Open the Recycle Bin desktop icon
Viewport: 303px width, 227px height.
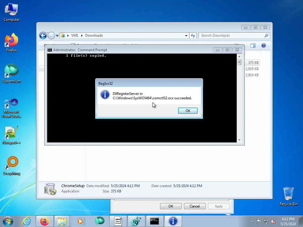[x=288, y=196]
